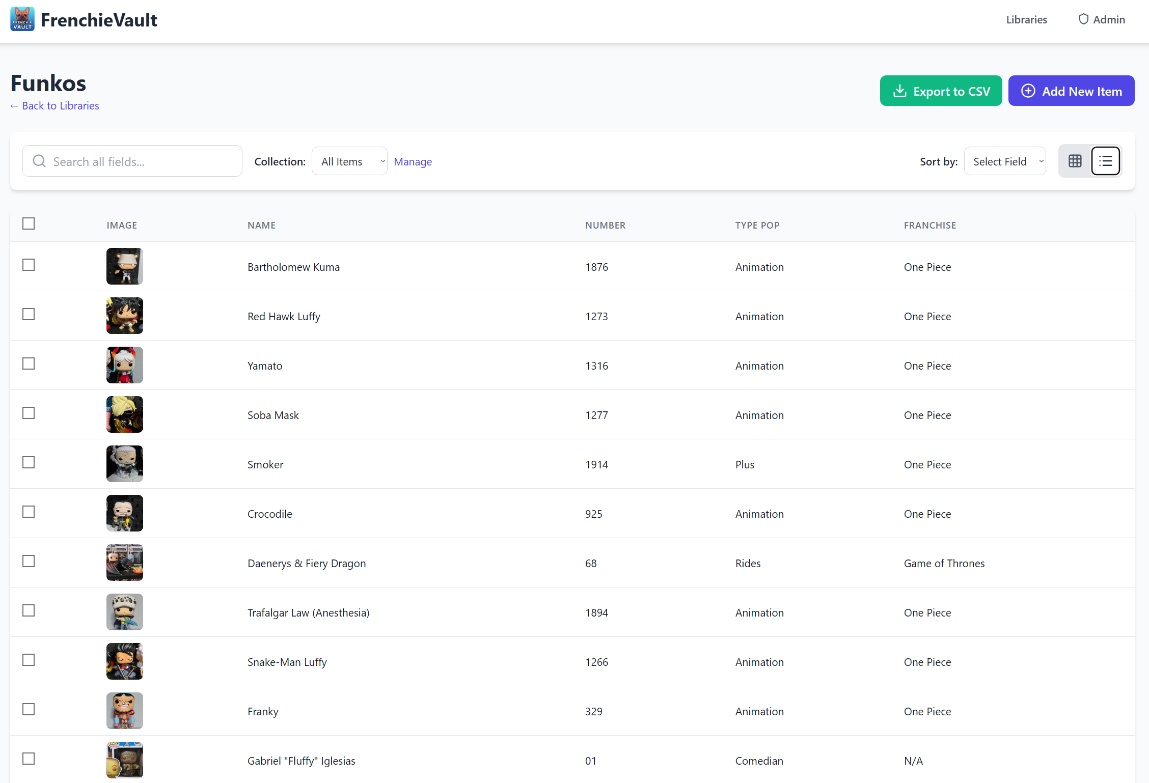Click the FRANCHISE column header

tap(930, 226)
